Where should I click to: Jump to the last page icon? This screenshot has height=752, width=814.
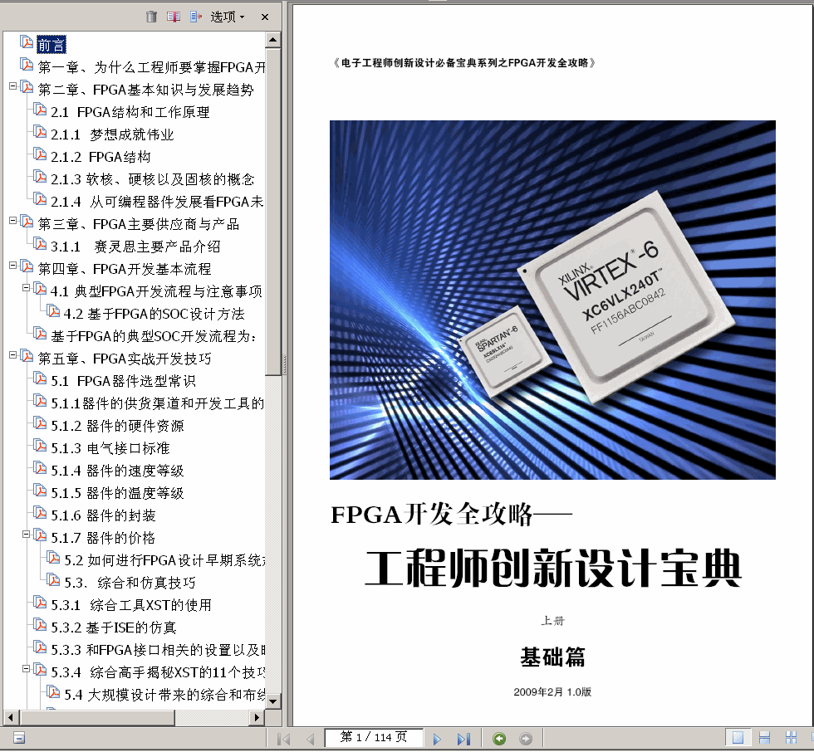(464, 738)
